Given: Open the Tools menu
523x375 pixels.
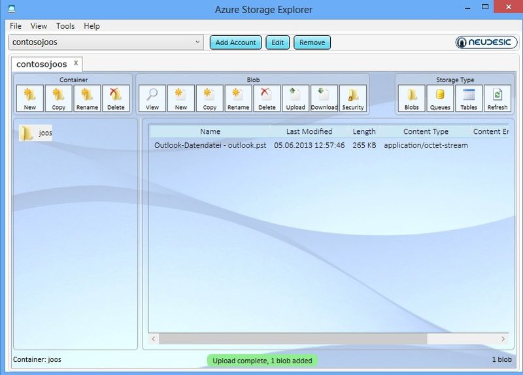Looking at the screenshot, I should [x=65, y=26].
